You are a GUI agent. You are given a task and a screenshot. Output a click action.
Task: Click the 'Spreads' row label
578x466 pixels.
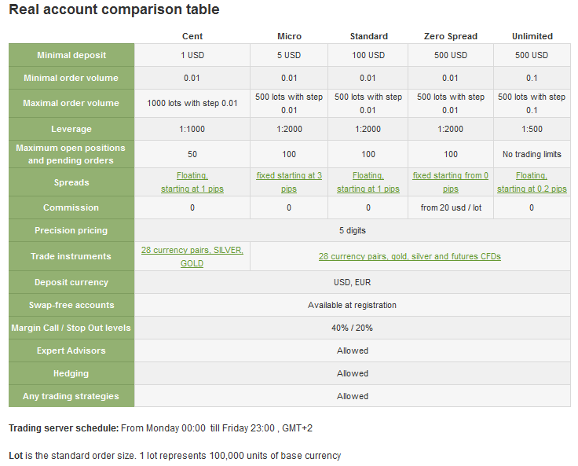[x=71, y=182]
